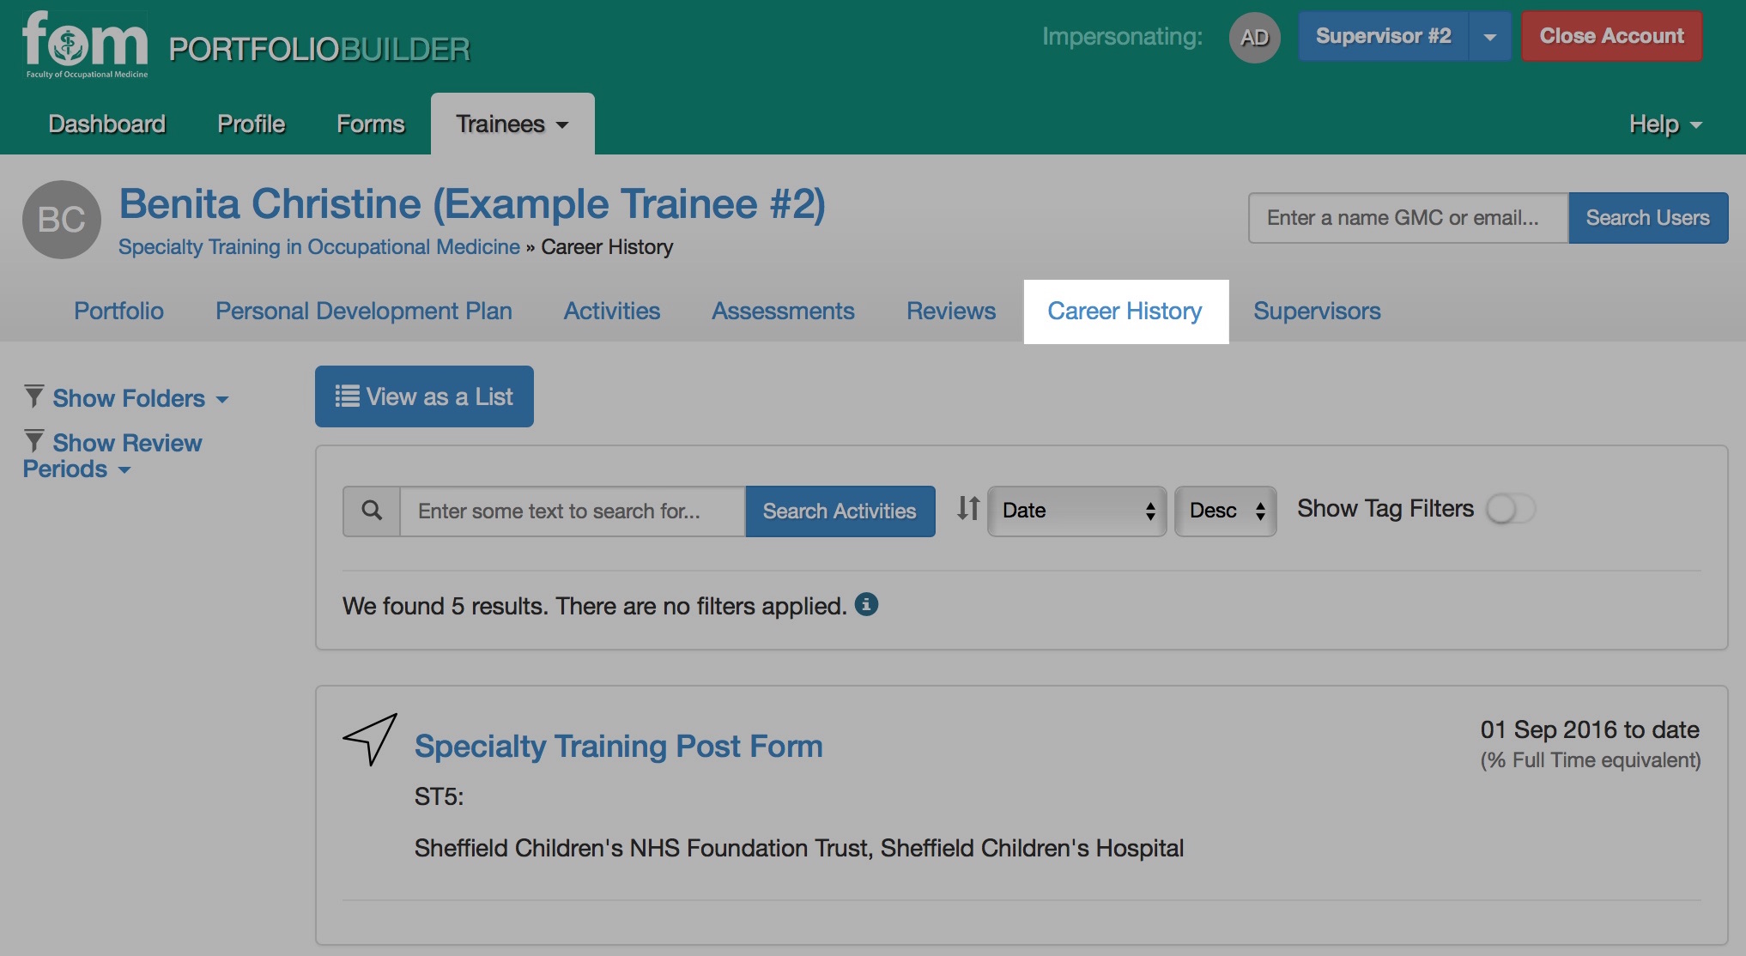Image resolution: width=1746 pixels, height=956 pixels.
Task: Open the Forms menu item
Action: [x=370, y=124]
